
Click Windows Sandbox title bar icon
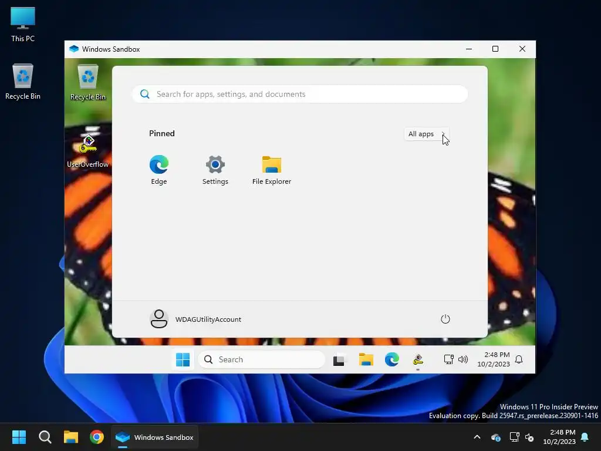pyautogui.click(x=73, y=49)
